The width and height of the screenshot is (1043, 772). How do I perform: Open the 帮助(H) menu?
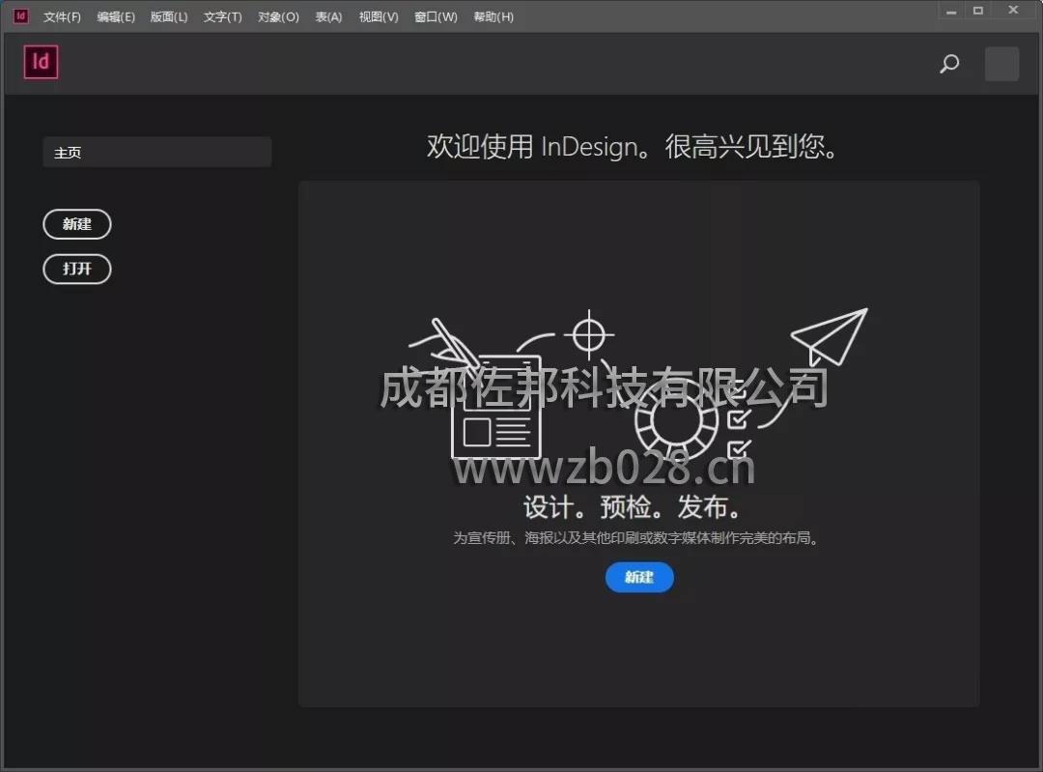(493, 16)
